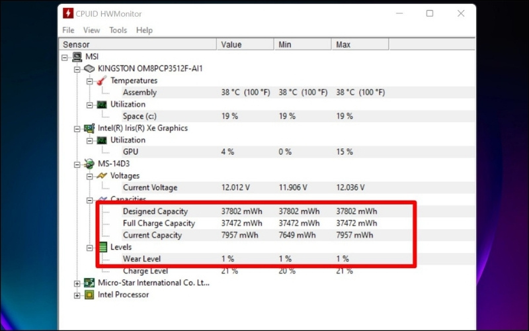Viewport: 529px width, 331px height.
Task: Click the Assembly 38 °C value cell
Action: tap(245, 92)
